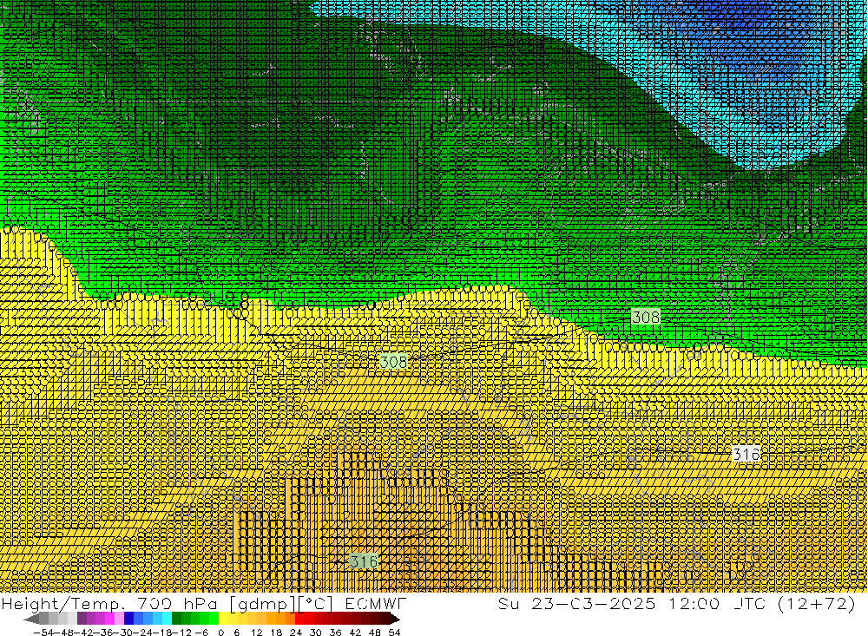Viewport: 868px width, 636px height.
Task: Click the '24' legend value
Action: [x=296, y=633]
